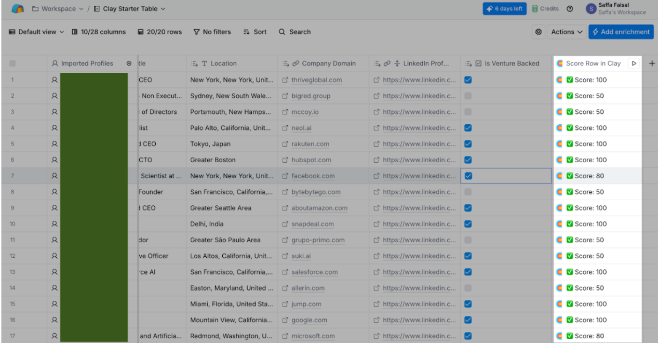Open the Credits indicator
This screenshot has width=658, height=343.
pyautogui.click(x=545, y=9)
